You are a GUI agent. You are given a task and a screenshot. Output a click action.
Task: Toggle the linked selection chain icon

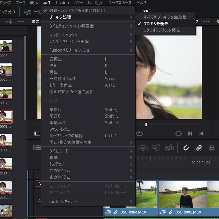(199, 148)
